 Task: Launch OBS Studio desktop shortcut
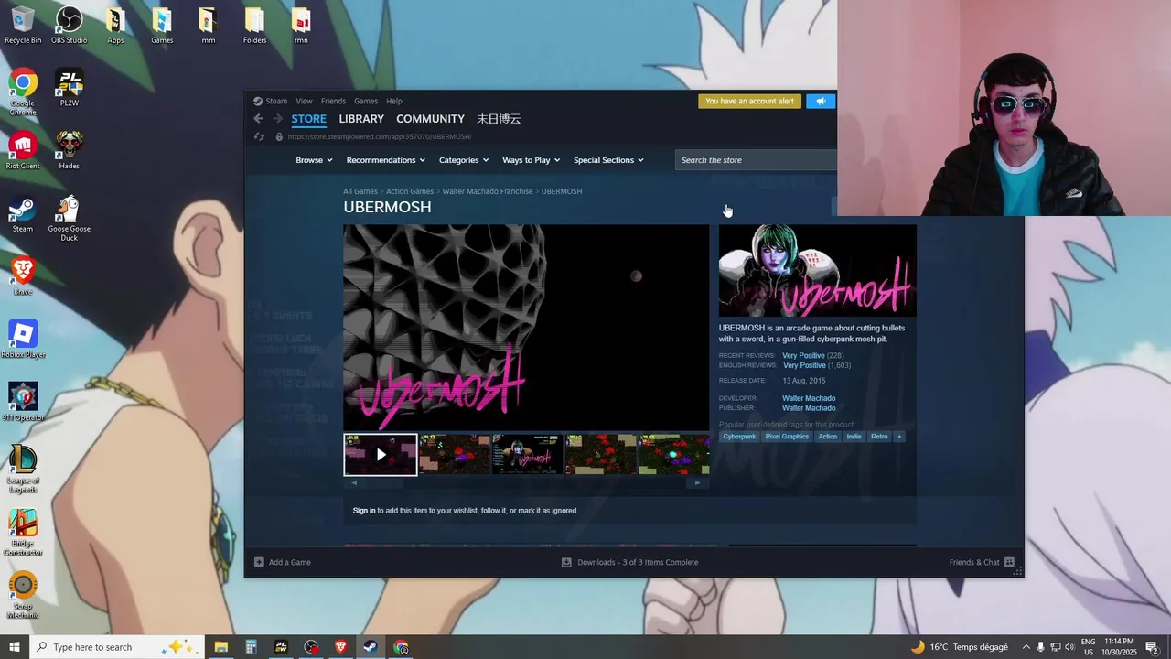(70, 26)
